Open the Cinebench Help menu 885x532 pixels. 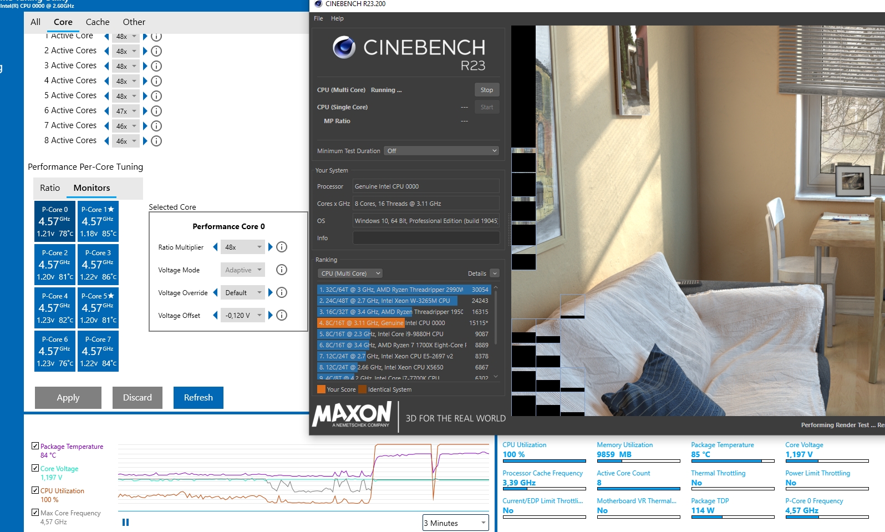pos(337,18)
